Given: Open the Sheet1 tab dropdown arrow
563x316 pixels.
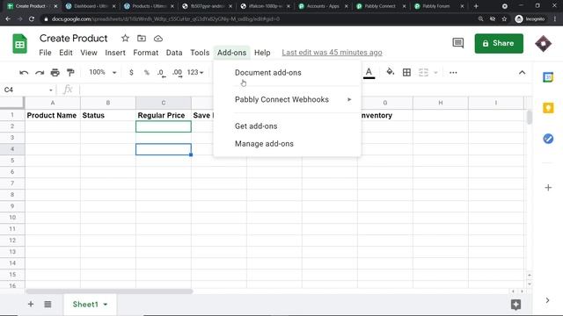Looking at the screenshot, I should pyautogui.click(x=106, y=305).
